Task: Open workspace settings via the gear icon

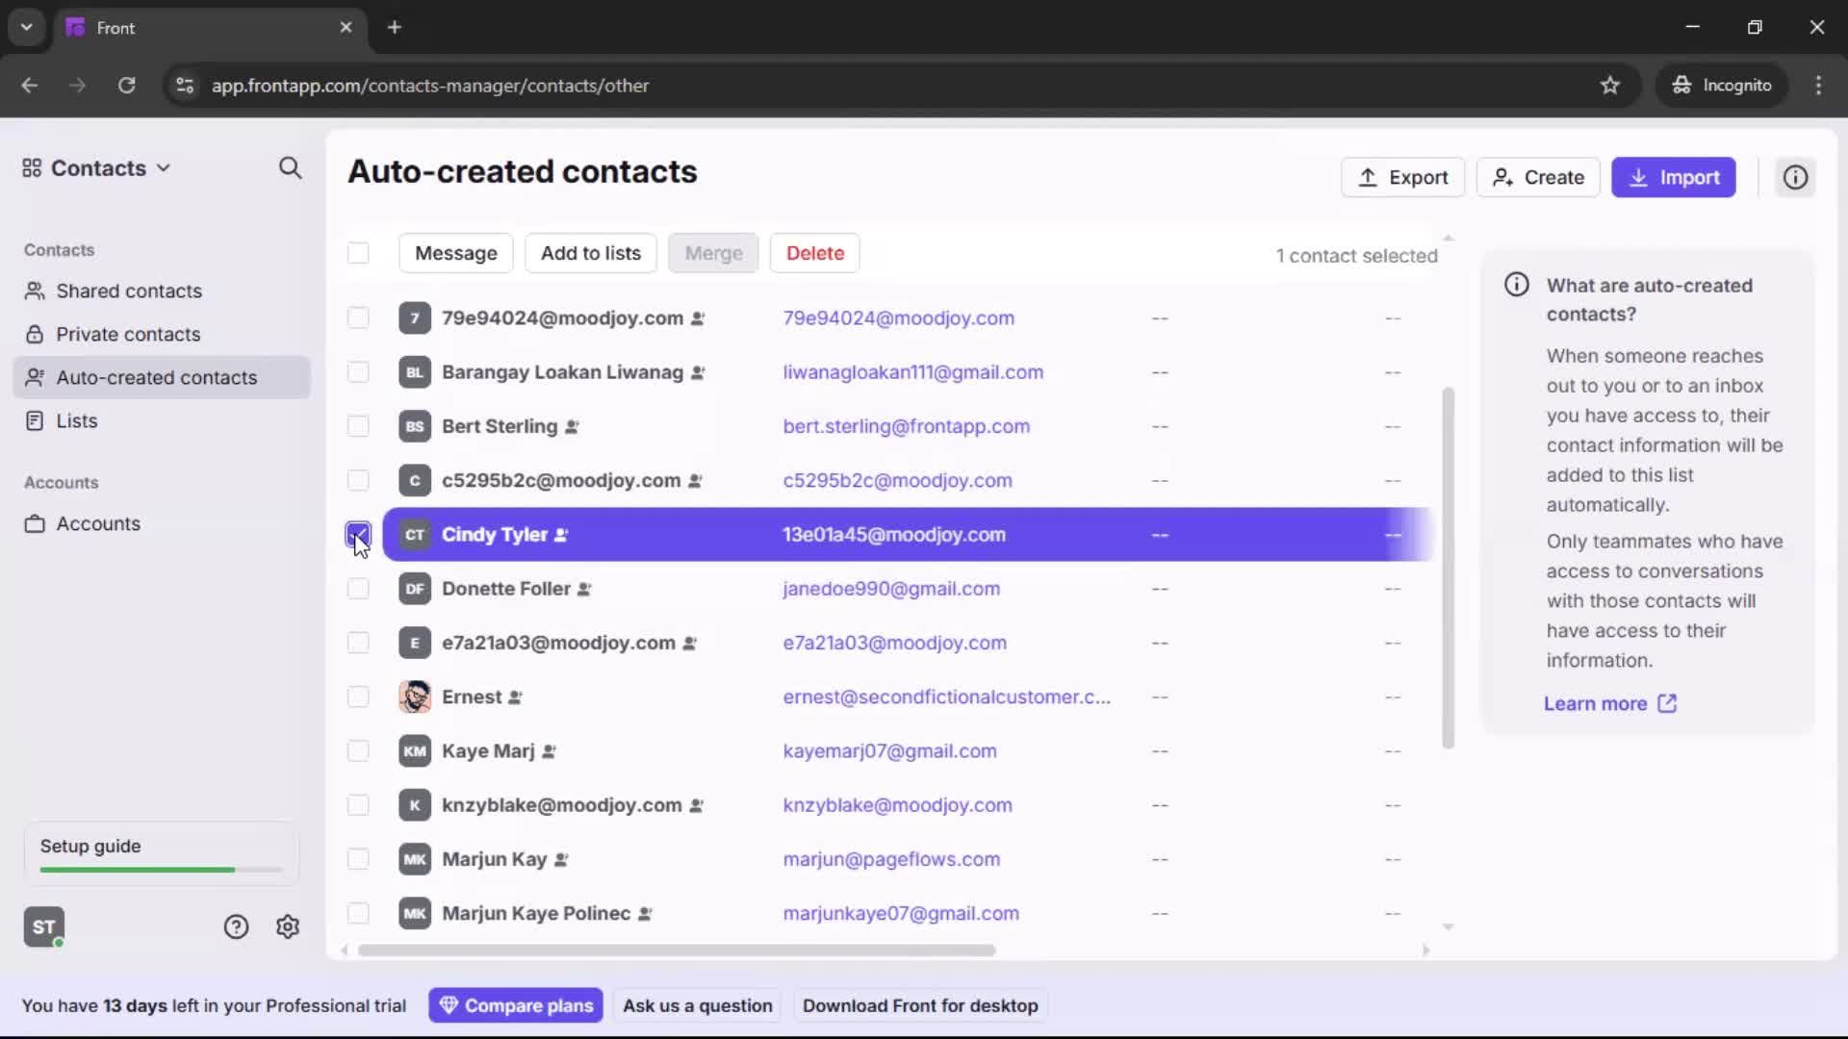Action: point(288,926)
